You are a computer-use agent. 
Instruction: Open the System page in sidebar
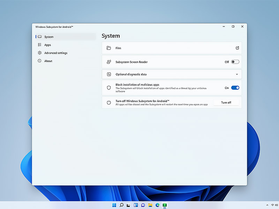tap(66, 37)
